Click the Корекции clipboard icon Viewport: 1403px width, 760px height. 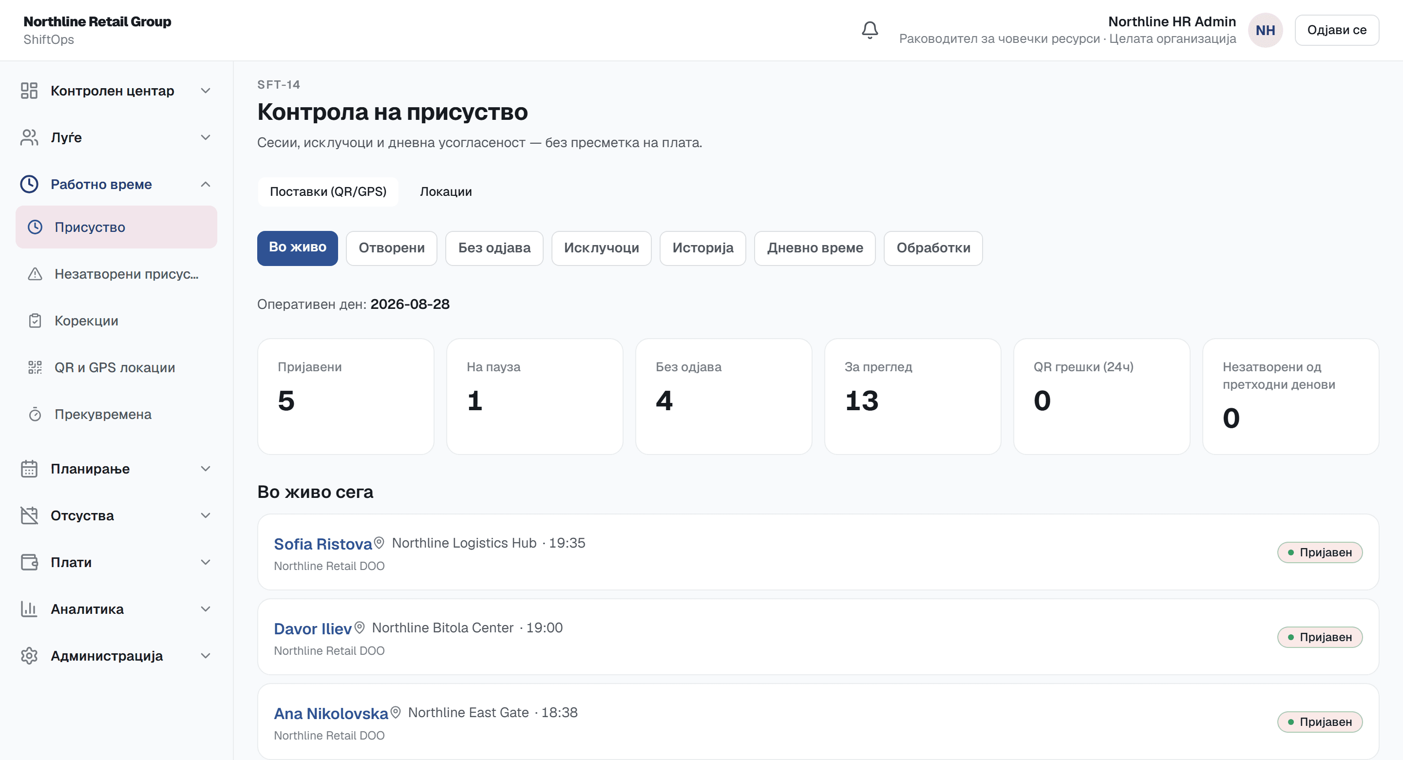coord(35,321)
